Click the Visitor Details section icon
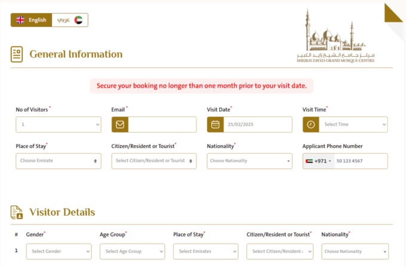Image resolution: width=406 pixels, height=267 pixels. click(17, 212)
